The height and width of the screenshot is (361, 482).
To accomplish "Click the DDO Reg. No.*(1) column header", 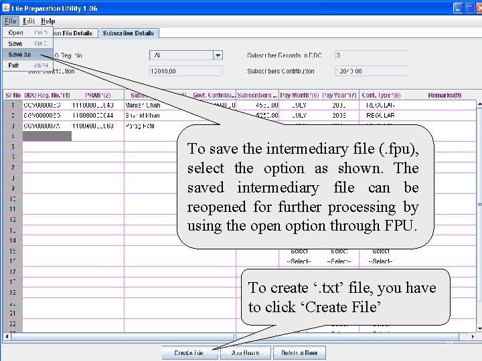I will pos(47,95).
